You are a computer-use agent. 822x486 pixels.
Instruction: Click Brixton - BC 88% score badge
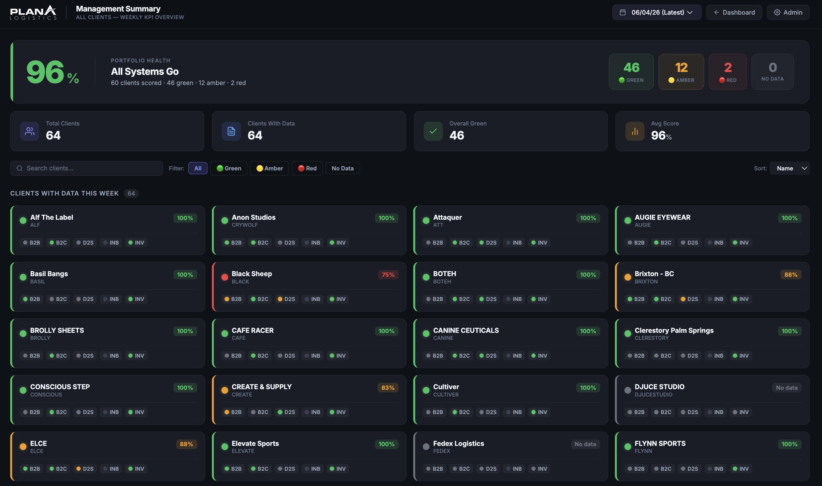point(791,275)
